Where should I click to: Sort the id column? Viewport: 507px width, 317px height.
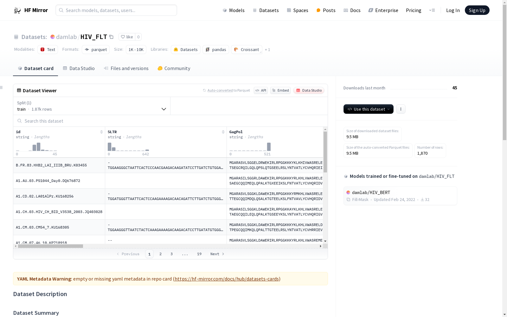coord(101,132)
